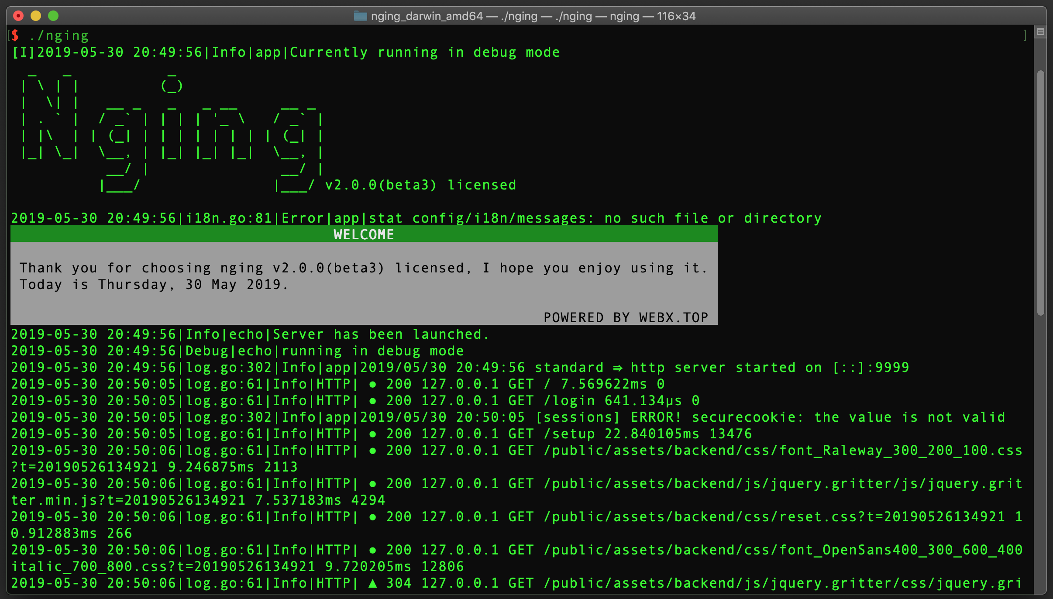
Task: Click '0.912883ms 266' continuation text
Action: click(x=72, y=533)
